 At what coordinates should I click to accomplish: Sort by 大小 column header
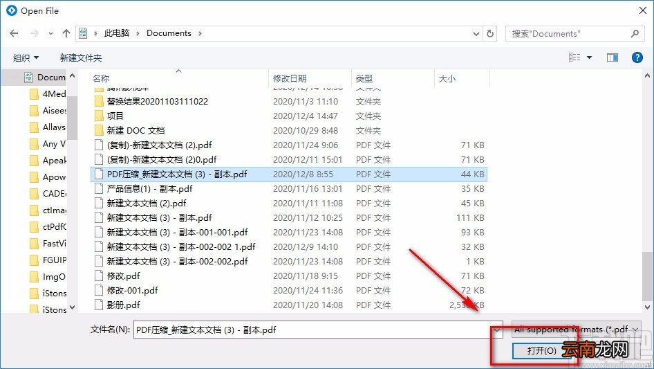447,78
